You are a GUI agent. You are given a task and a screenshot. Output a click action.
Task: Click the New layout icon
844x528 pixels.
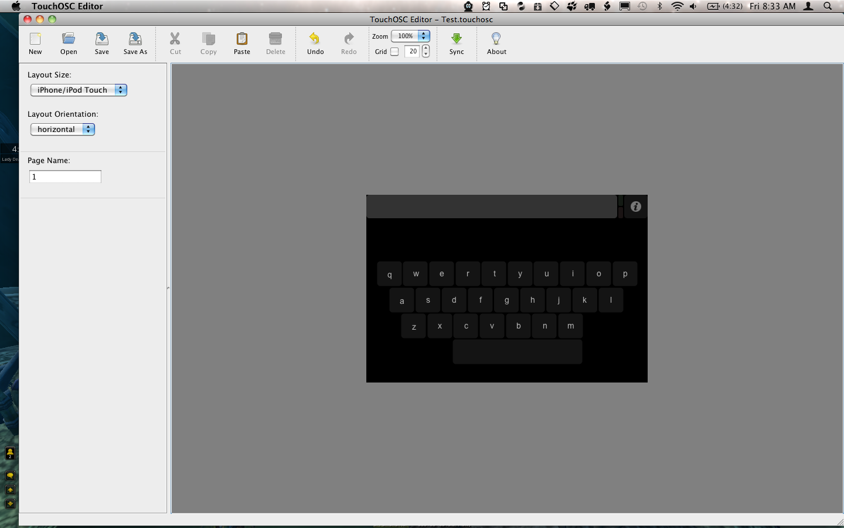(x=35, y=39)
